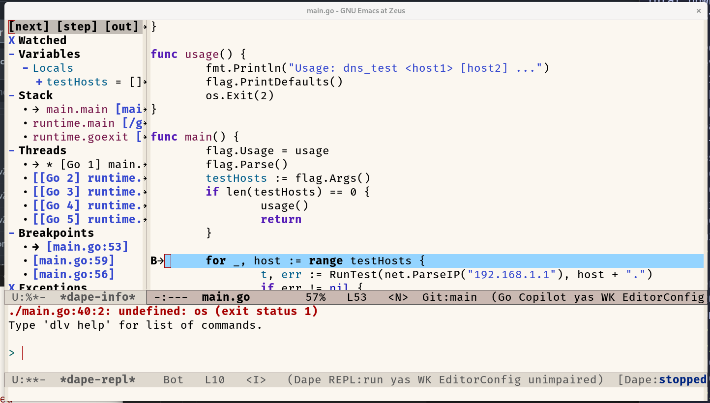Collapse the Variables section
Viewport: 710px width, 403px height.
tap(12, 54)
